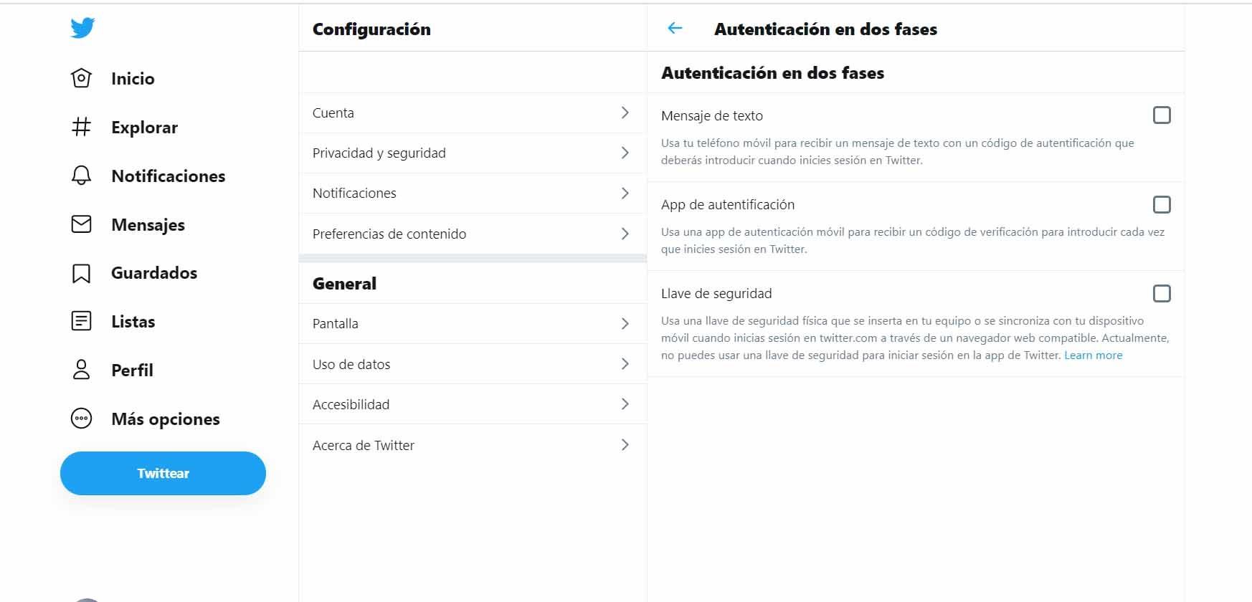
Task: Click the Más opciones ellipsis icon
Action: pos(82,419)
